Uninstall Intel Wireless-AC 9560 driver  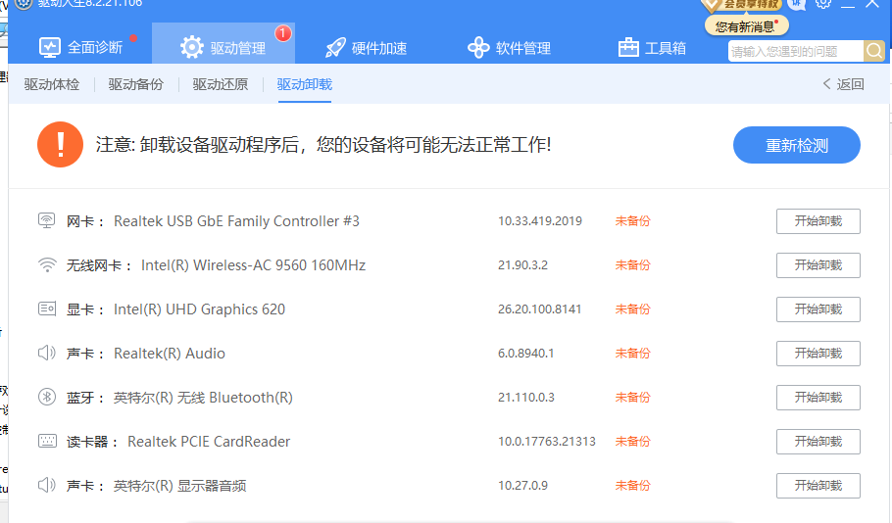click(x=818, y=265)
